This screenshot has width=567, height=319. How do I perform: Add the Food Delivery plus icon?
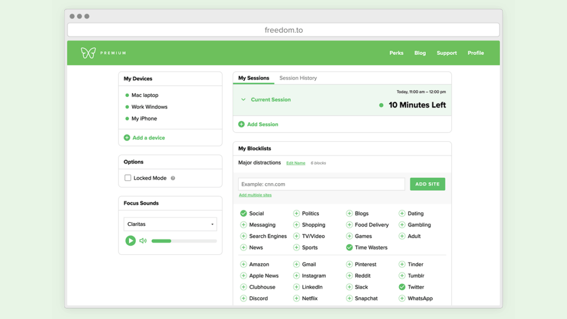(349, 225)
